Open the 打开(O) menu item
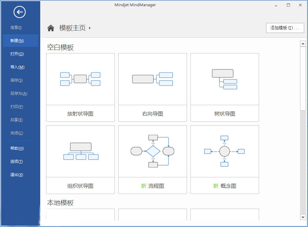The image size is (308, 227). (x=17, y=54)
